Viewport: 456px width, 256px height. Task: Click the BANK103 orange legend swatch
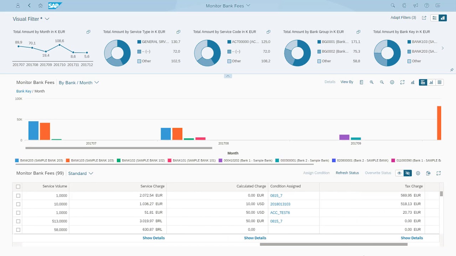[x=68, y=160]
